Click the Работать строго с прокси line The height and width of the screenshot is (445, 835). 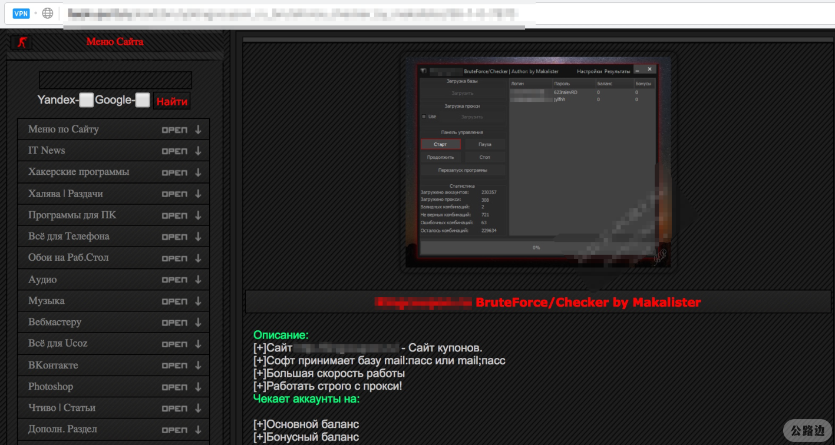click(328, 386)
